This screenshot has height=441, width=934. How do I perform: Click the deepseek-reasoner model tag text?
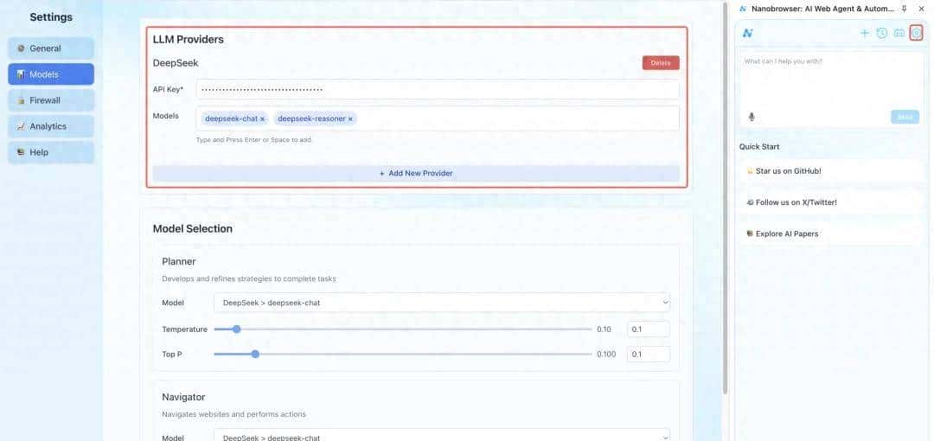tap(311, 118)
